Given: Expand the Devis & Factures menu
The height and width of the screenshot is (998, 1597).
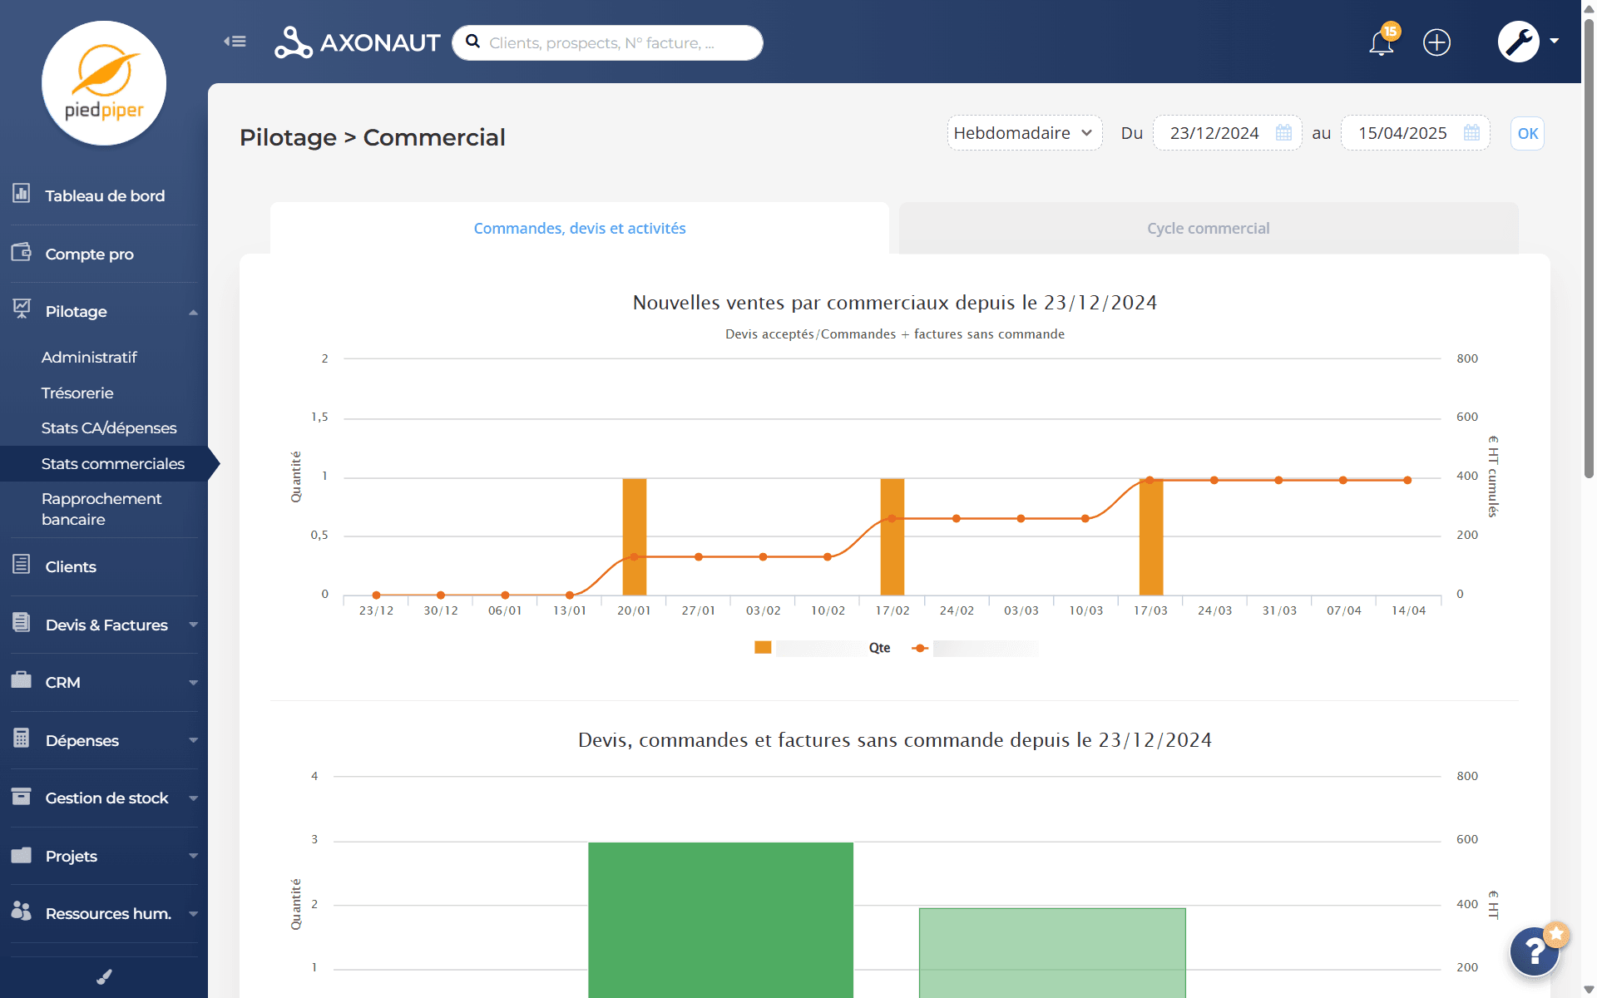Looking at the screenshot, I should click(106, 625).
